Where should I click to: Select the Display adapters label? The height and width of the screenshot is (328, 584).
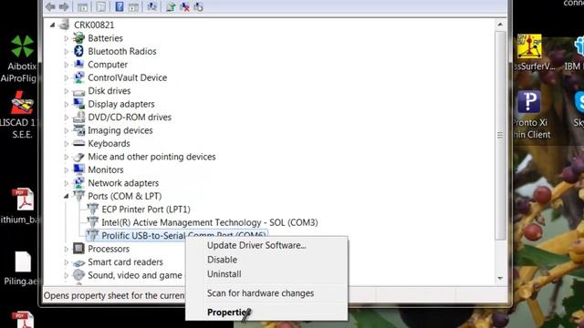click(121, 104)
